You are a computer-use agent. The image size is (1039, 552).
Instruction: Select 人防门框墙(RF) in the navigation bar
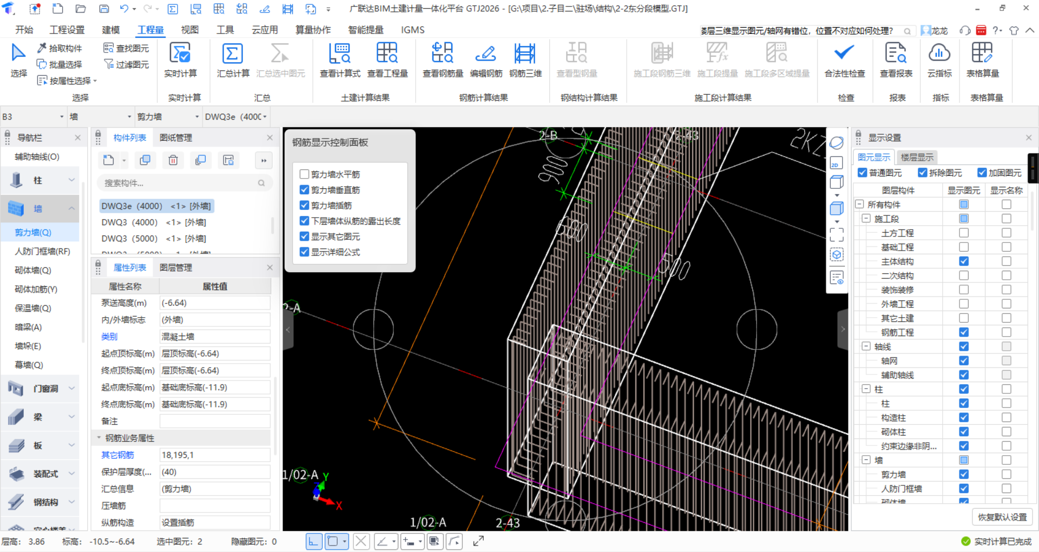(42, 251)
